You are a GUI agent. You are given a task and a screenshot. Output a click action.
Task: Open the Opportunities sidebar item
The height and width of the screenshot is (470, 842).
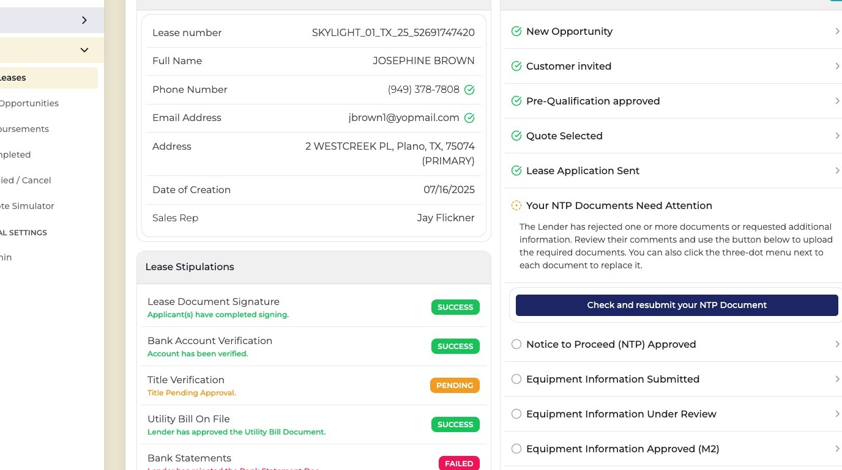(29, 103)
